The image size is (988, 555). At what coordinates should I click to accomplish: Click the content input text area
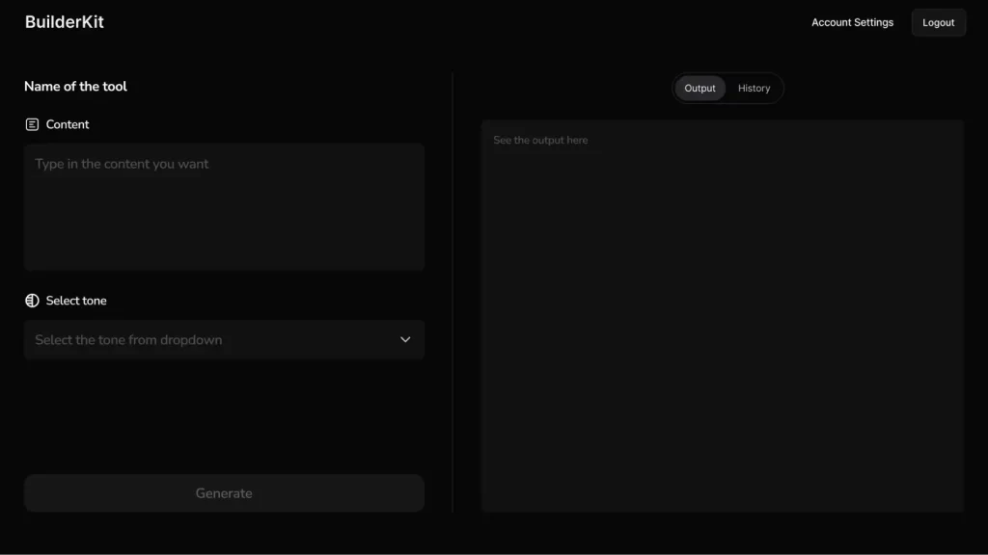tap(224, 206)
